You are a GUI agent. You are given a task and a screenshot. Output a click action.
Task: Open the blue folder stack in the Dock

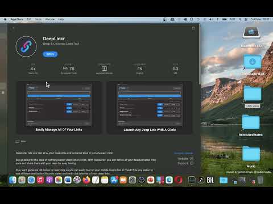click(x=224, y=180)
